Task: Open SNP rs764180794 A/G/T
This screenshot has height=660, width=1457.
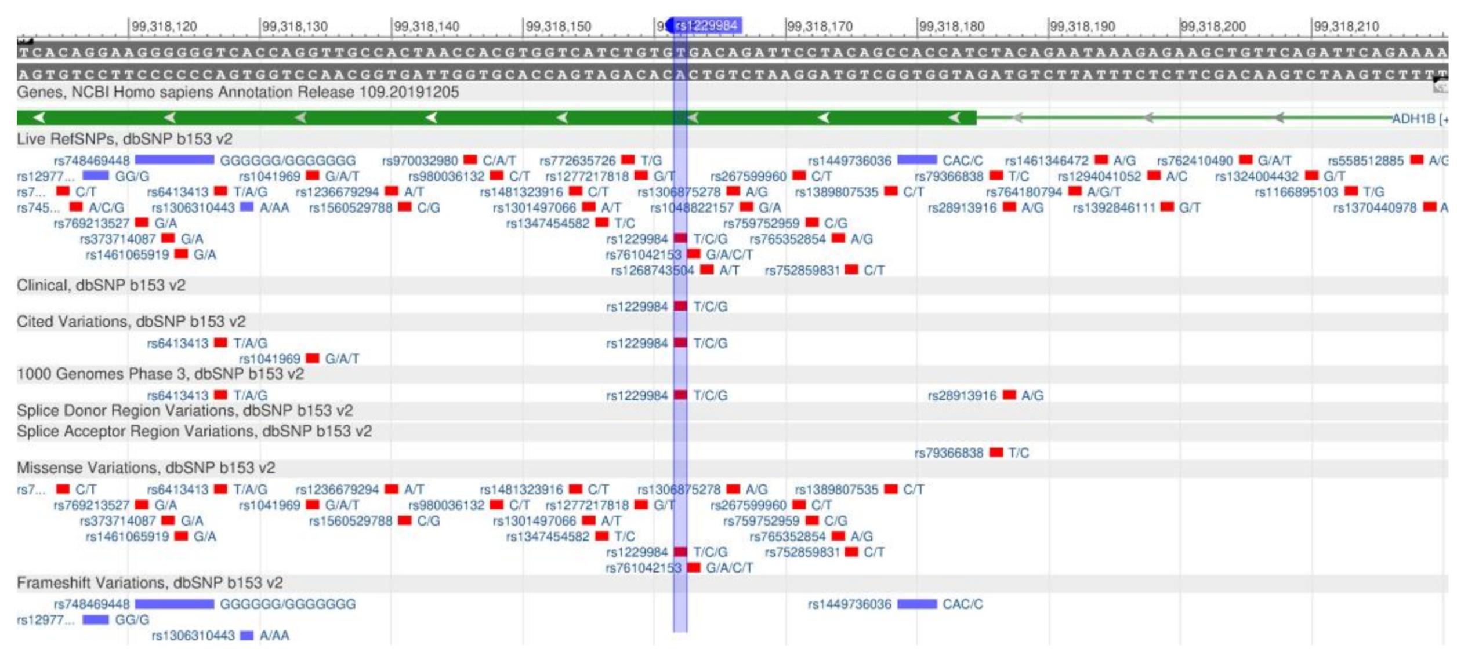Action: pos(1053,192)
